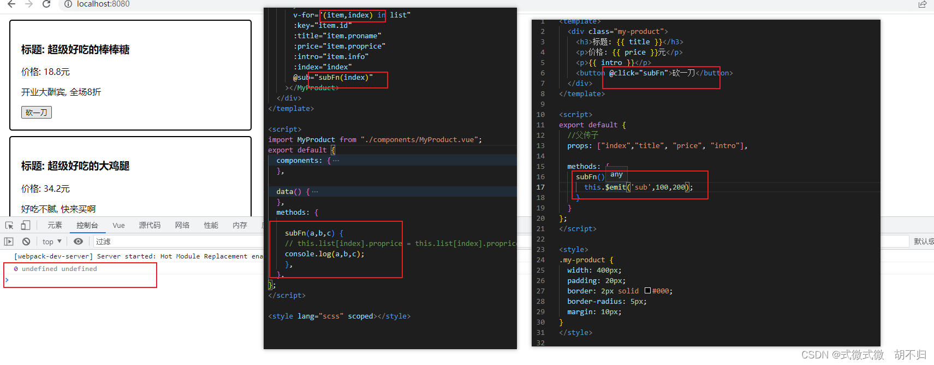934x365 pixels.
Task: Switch to the 网络 tab
Action: pyautogui.click(x=182, y=225)
